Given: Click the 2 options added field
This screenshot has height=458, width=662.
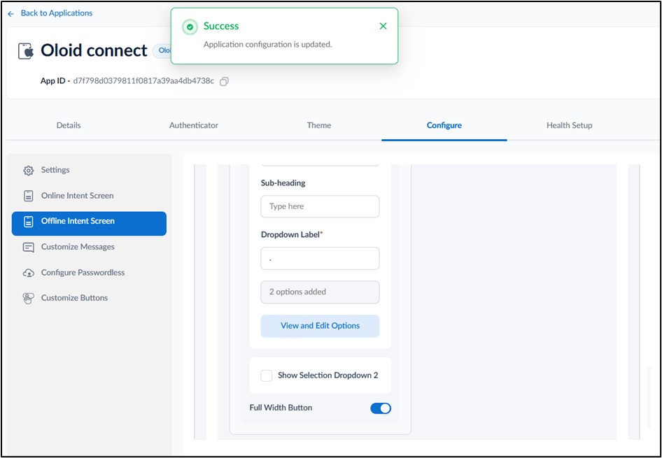Looking at the screenshot, I should click(x=320, y=292).
